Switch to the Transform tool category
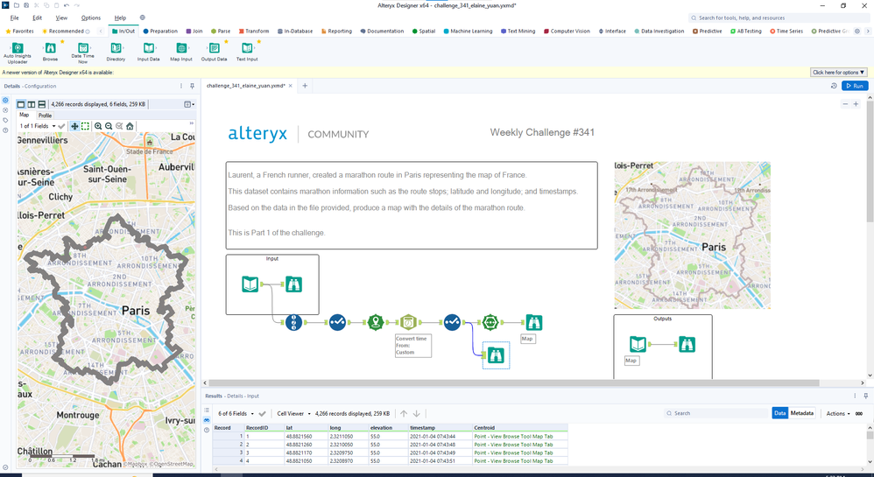 (x=254, y=32)
